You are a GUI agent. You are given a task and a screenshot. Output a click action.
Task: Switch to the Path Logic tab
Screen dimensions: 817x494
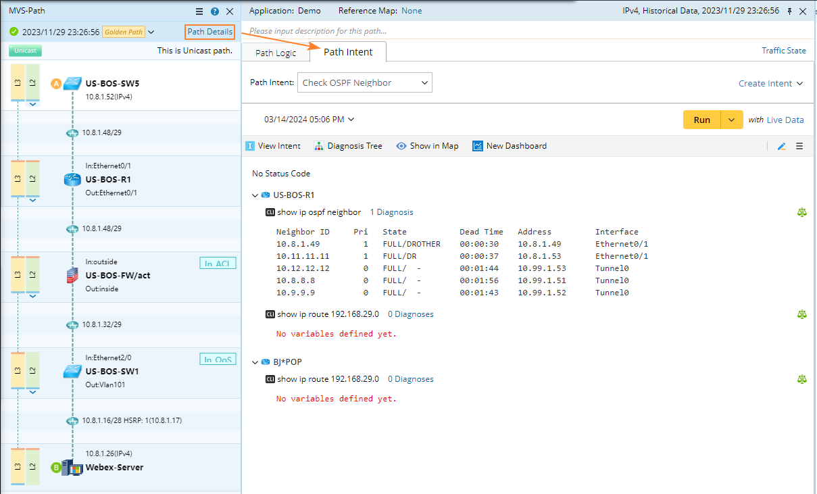(276, 53)
